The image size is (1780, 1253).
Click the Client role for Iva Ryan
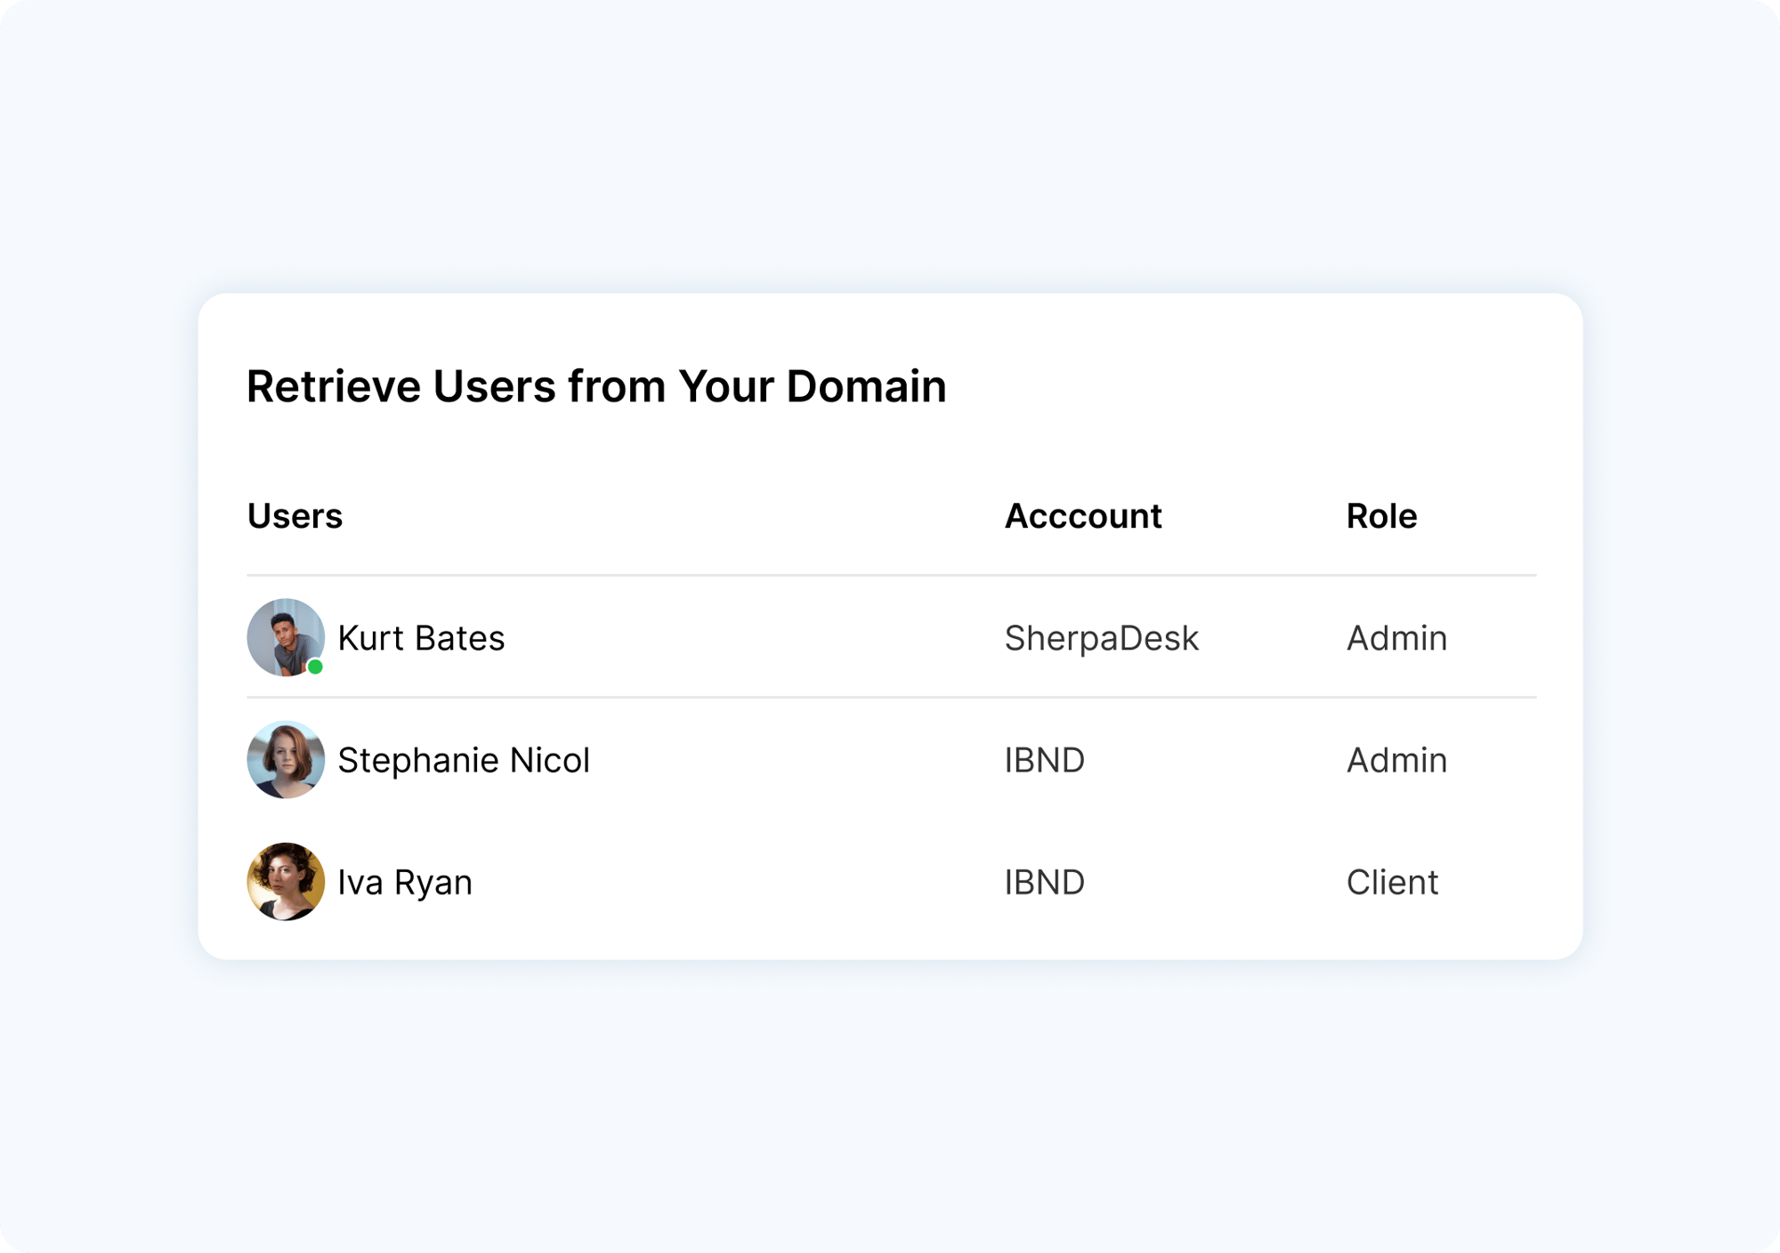[1392, 882]
